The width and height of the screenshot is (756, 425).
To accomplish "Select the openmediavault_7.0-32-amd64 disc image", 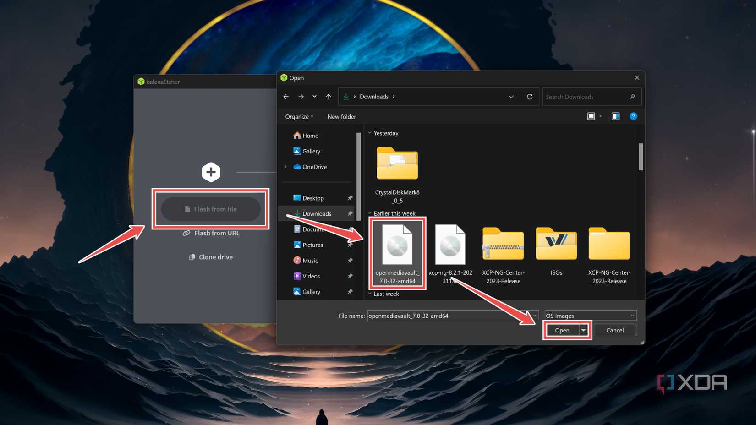I will (x=397, y=253).
